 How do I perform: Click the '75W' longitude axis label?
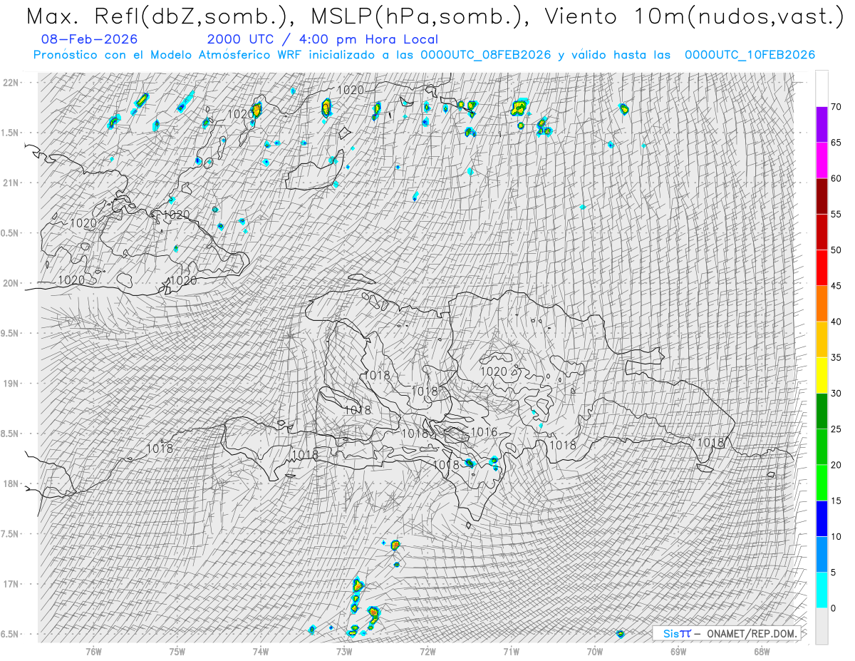pyautogui.click(x=177, y=651)
